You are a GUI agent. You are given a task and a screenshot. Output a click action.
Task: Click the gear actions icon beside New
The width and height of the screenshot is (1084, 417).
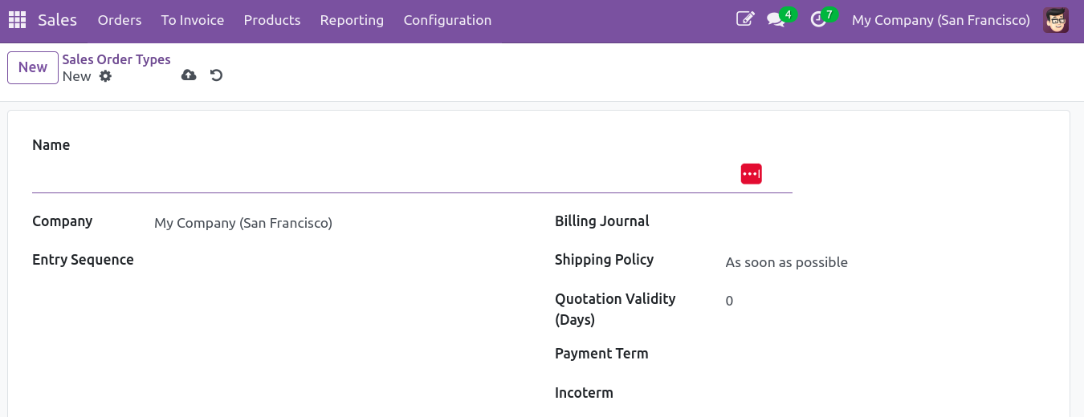[x=105, y=76]
